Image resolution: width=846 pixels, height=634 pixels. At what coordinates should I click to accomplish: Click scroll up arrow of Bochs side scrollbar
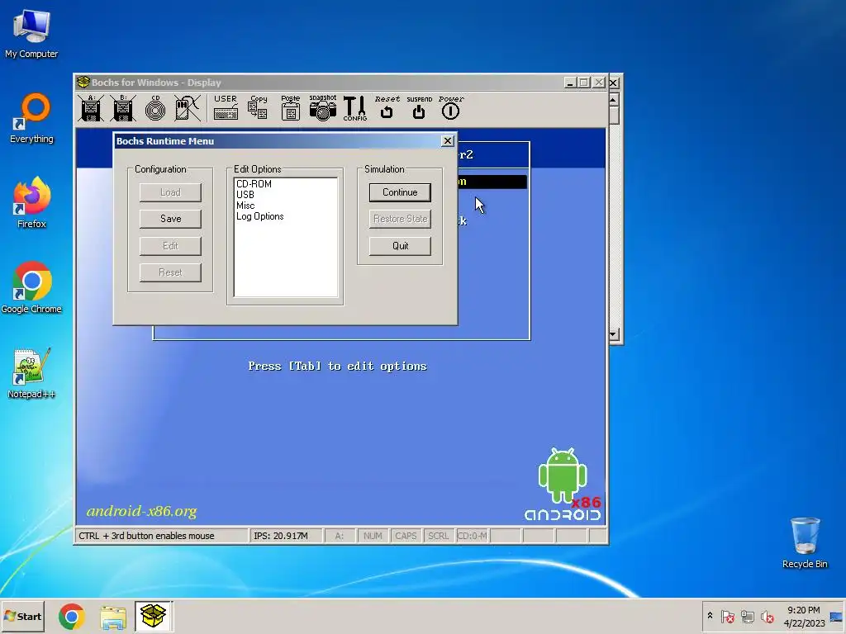[614, 100]
